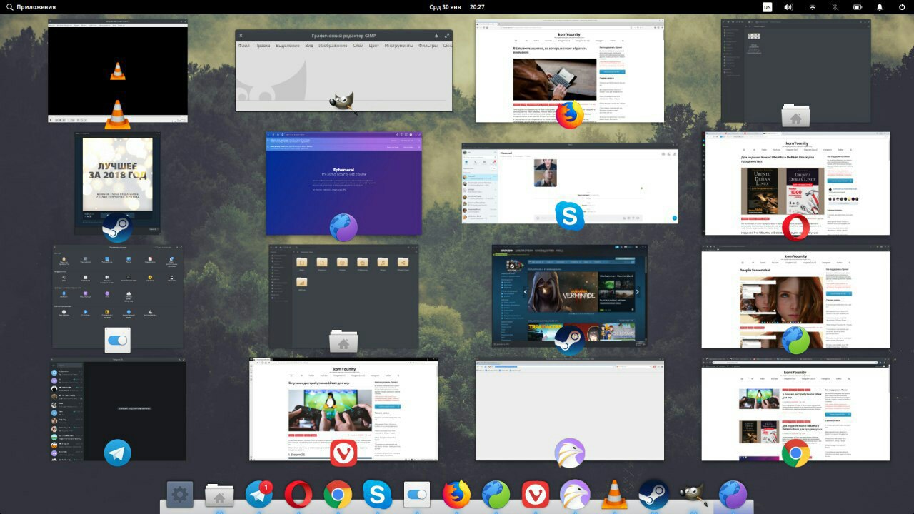Switch to the Chrome browser window
The image size is (914, 514).
click(x=796, y=409)
